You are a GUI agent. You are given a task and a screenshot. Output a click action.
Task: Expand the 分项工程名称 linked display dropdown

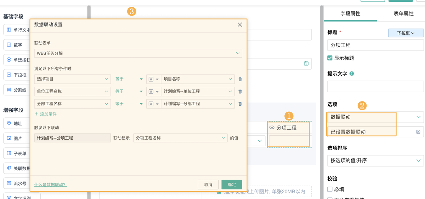(x=180, y=138)
